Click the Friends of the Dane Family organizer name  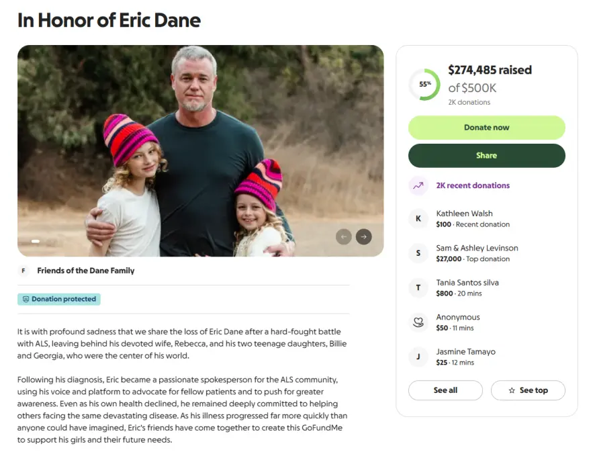point(86,271)
